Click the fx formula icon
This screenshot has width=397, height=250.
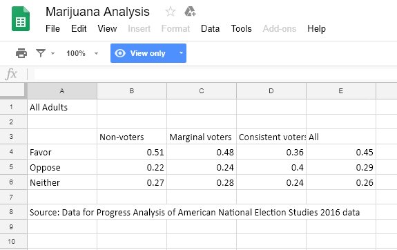tap(12, 74)
